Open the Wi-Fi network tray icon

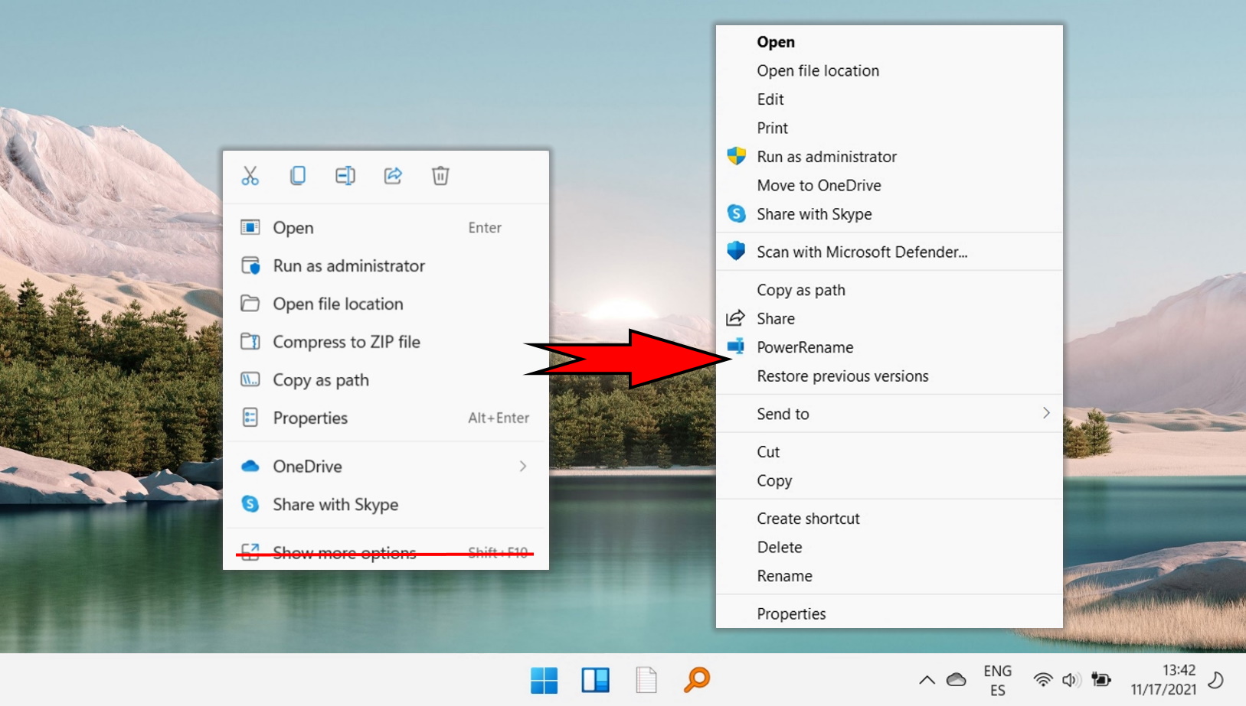point(1042,679)
